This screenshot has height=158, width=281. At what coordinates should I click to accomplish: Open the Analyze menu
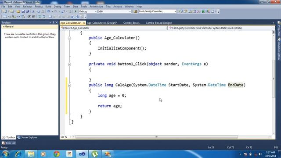pyautogui.click(x=117, y=7)
